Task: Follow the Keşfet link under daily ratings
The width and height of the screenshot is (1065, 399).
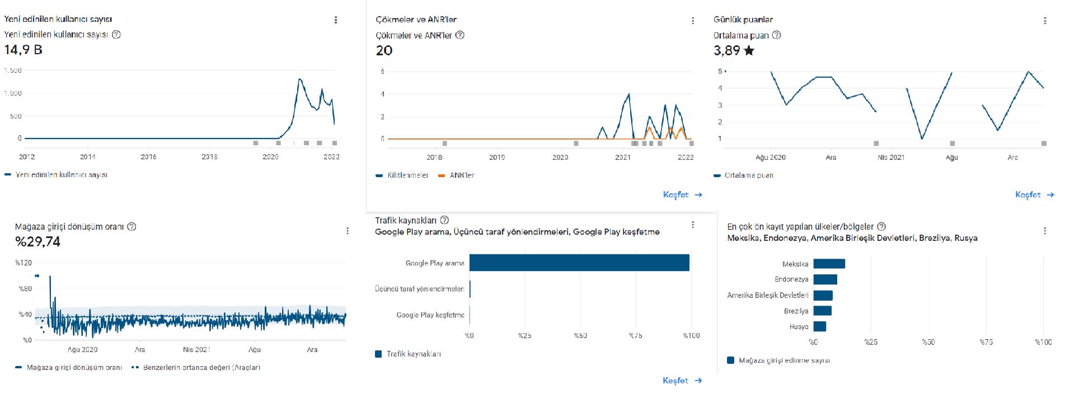Action: pyautogui.click(x=1034, y=195)
